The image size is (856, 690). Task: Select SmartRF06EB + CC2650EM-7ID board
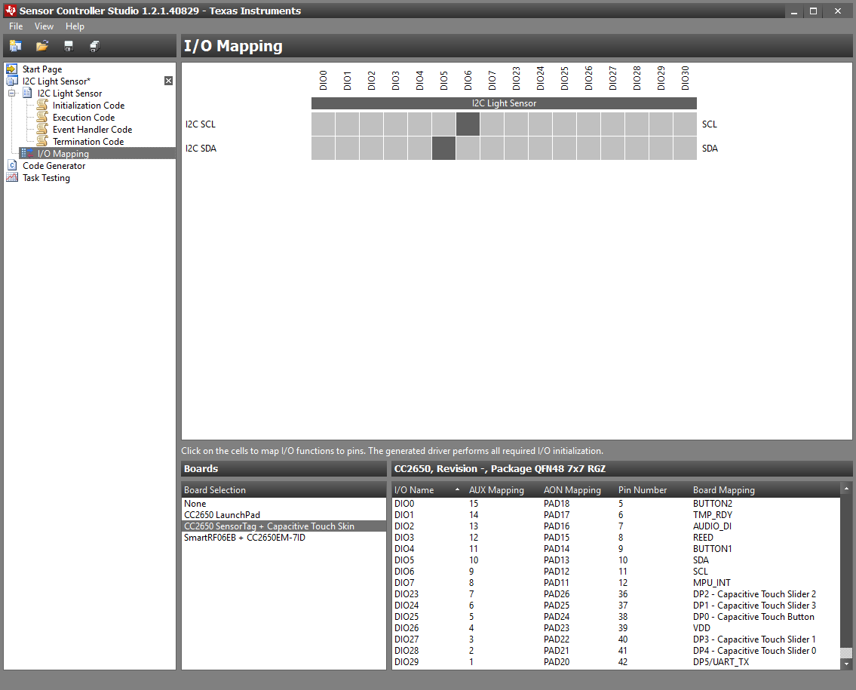pyautogui.click(x=284, y=538)
